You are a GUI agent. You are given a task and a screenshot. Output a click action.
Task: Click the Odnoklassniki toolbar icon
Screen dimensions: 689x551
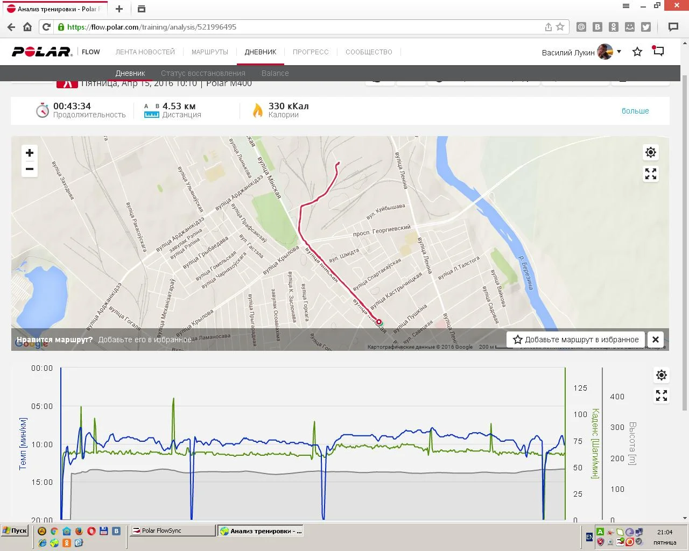(x=614, y=27)
